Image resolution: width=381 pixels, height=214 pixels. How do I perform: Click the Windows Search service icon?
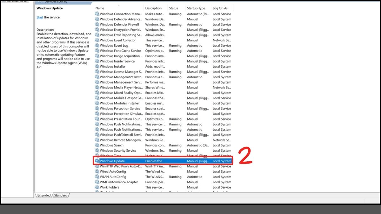pyautogui.click(x=97, y=145)
